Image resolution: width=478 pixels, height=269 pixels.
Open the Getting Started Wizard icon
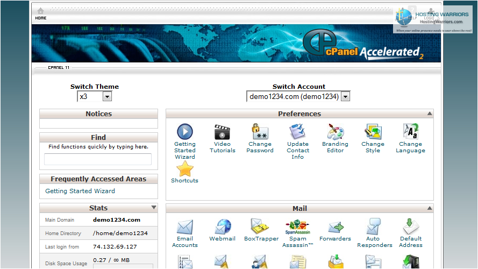[185, 131]
